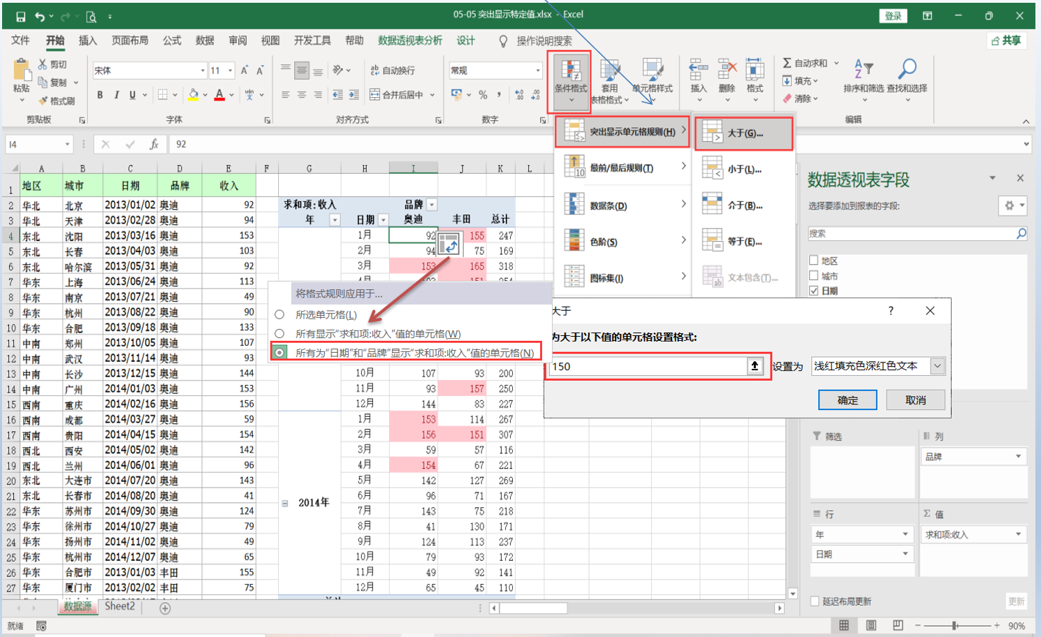Switch to Sheet2 tab
Image resolution: width=1041 pixels, height=637 pixels.
[120, 606]
